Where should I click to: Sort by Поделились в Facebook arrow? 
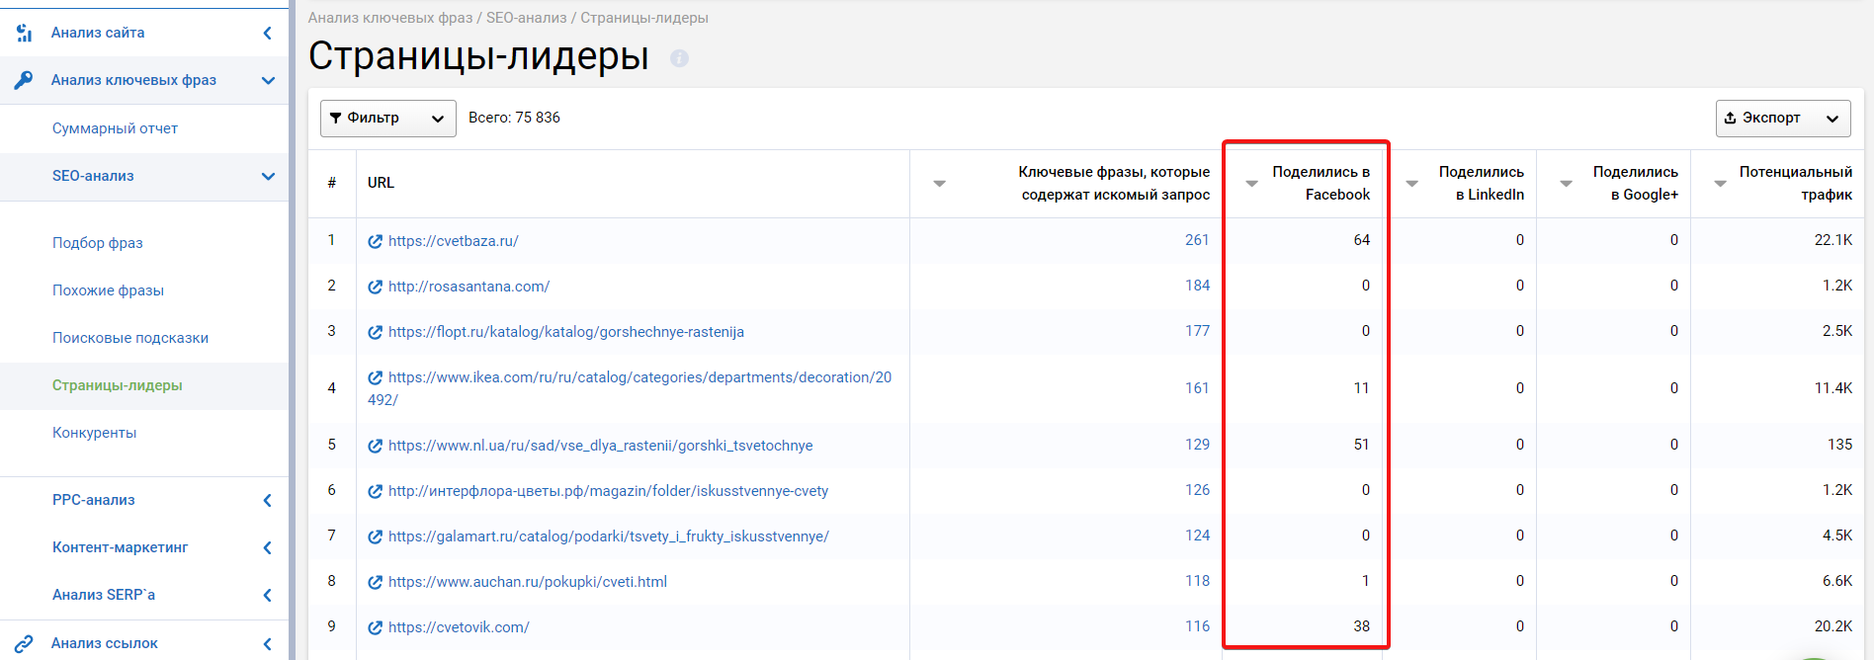tap(1251, 184)
